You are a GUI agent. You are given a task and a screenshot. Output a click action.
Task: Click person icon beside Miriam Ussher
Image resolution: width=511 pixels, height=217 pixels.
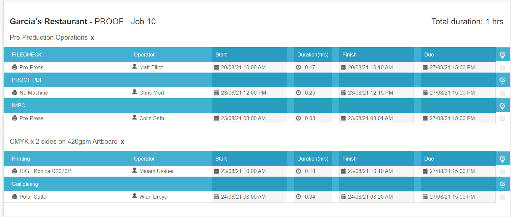coord(134,170)
